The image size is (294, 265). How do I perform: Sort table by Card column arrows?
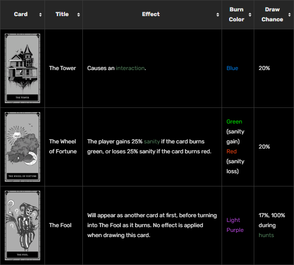[40, 15]
